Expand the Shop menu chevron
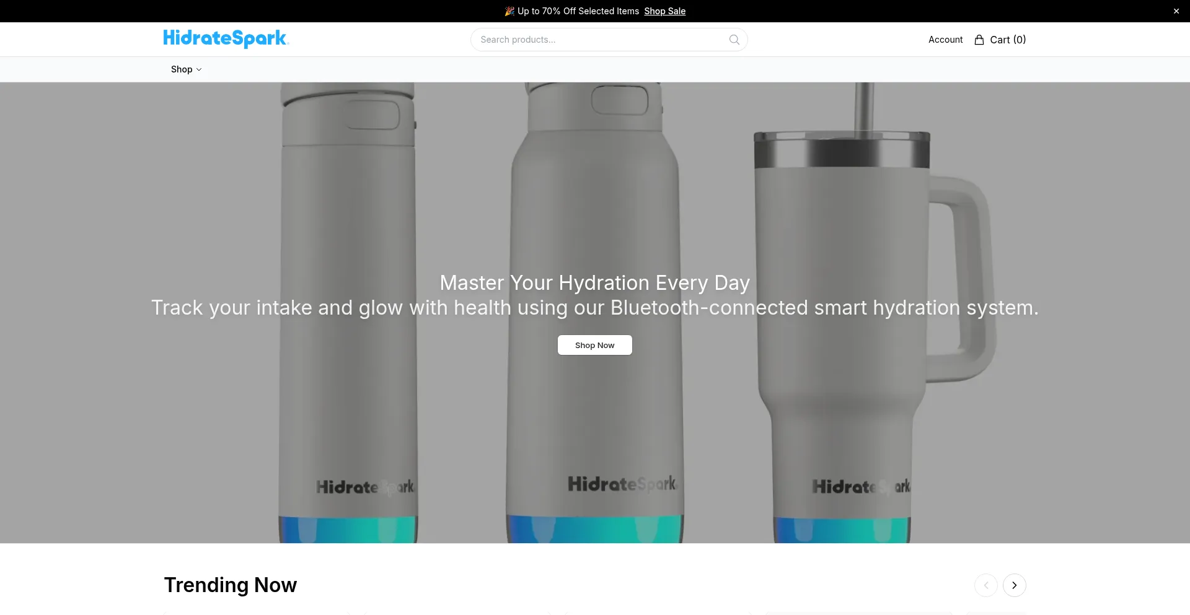Viewport: 1190px width, 615px height. point(199,69)
